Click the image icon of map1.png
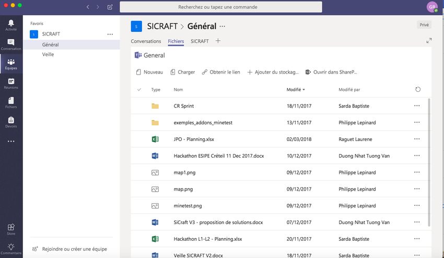The image size is (444, 258). (x=155, y=172)
